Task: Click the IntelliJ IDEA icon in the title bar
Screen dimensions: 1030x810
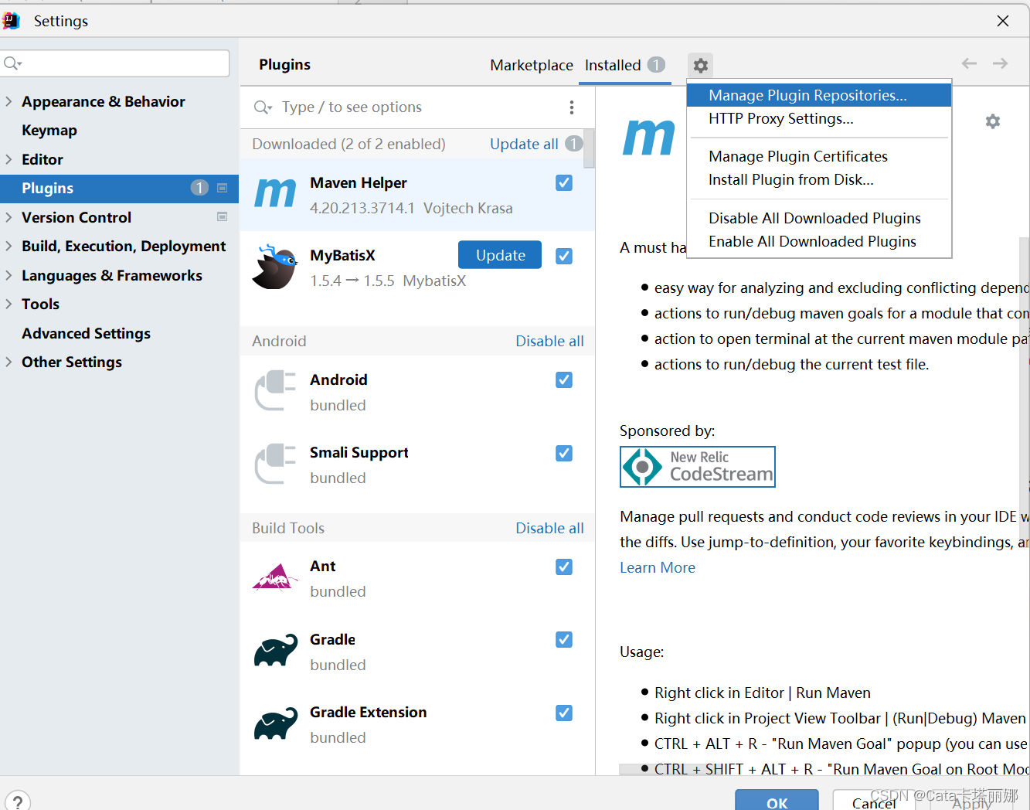Action: point(11,21)
